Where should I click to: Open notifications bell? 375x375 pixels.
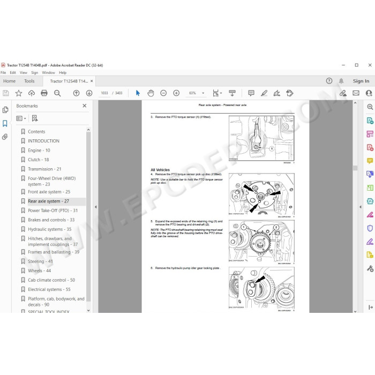pos(341,81)
